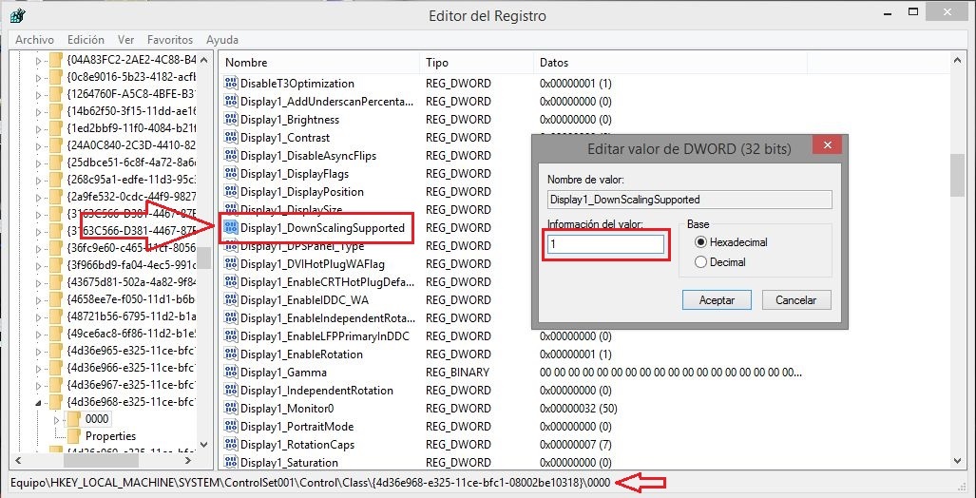Sort values by the Nombre column header
The width and height of the screenshot is (976, 498).
[x=320, y=63]
